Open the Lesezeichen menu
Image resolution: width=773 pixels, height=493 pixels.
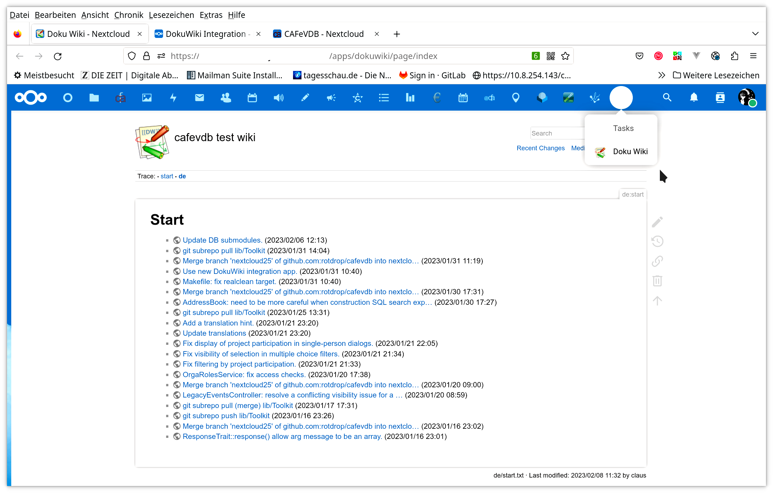[171, 15]
